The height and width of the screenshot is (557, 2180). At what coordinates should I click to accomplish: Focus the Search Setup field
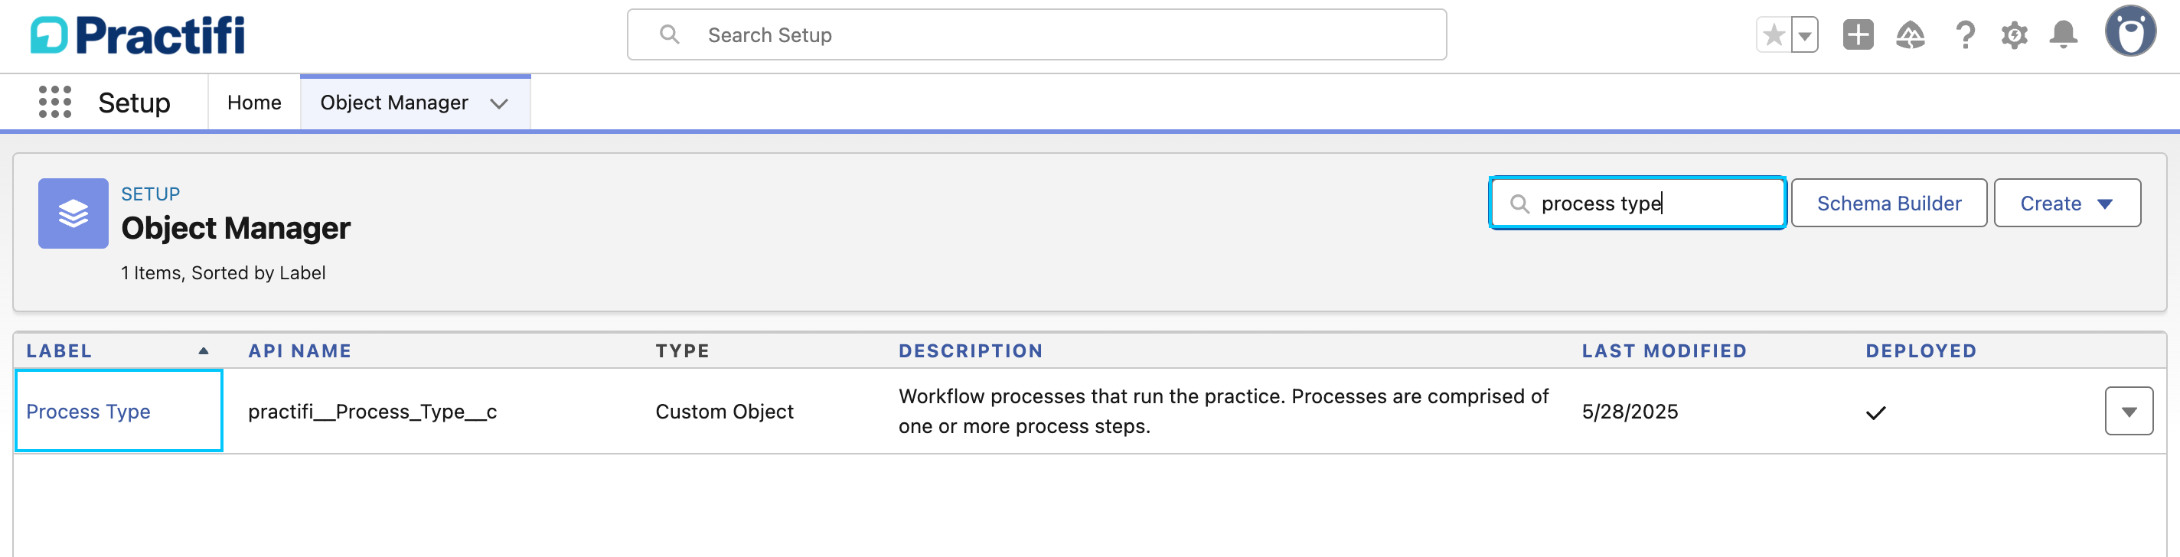[1036, 35]
